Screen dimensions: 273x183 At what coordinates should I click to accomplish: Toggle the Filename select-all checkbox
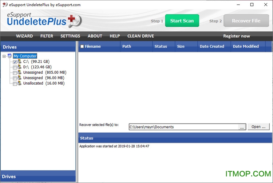tap(82, 46)
